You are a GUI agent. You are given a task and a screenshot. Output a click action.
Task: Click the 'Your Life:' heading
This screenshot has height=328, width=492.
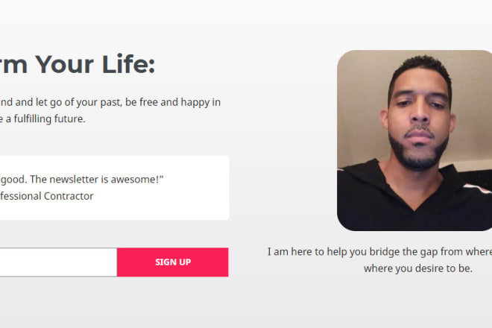pos(95,64)
